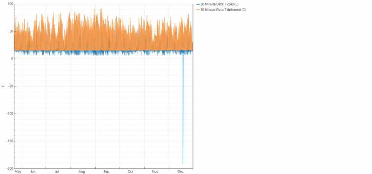The width and height of the screenshot is (372, 174).
Task: Select the Dec label on the x-axis
Action: [180, 172]
